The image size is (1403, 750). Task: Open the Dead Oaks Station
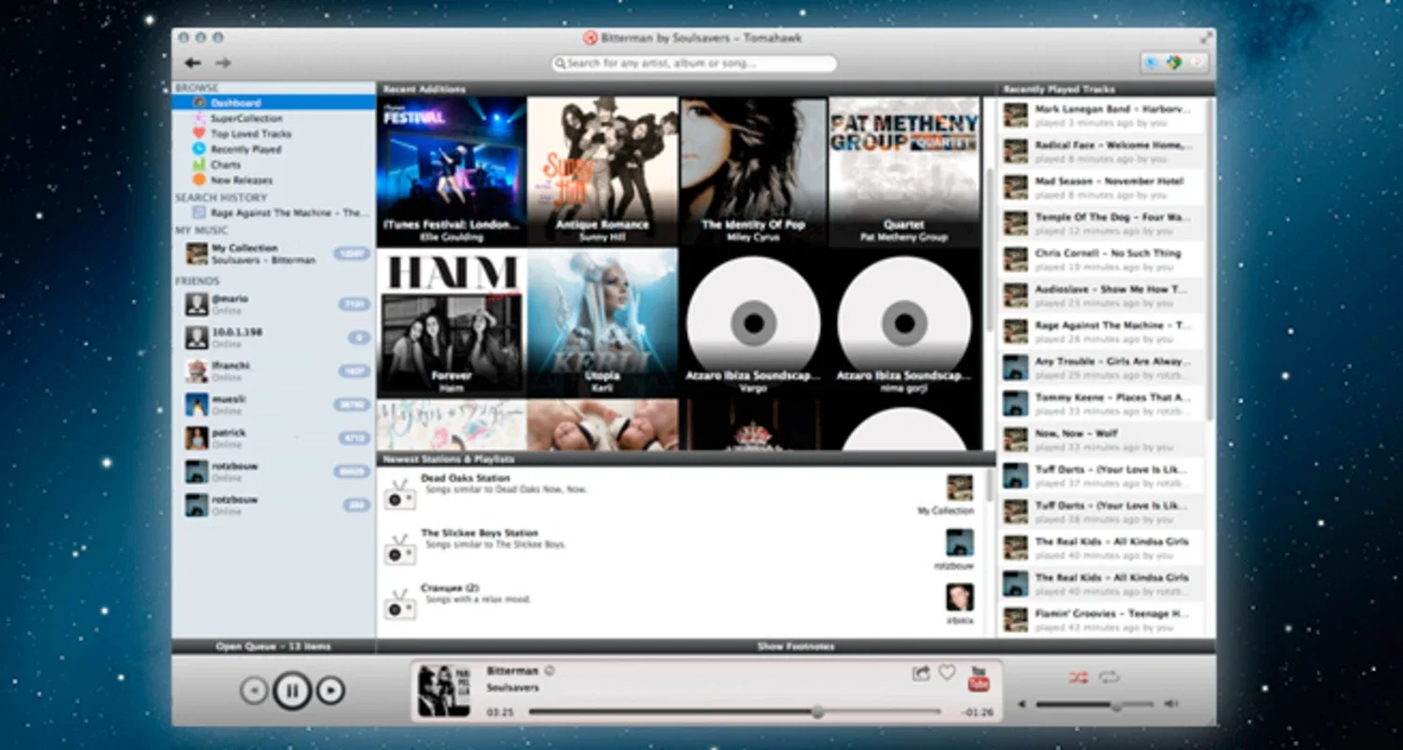[x=679, y=494]
